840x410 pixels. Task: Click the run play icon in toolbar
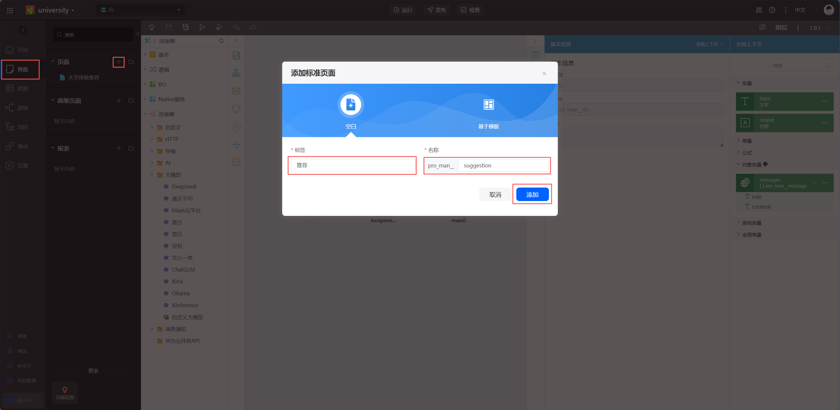[202, 27]
